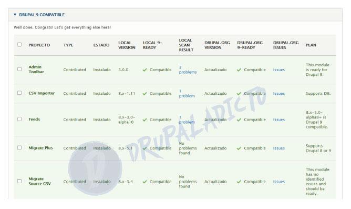Open Issues link for Feeds
Screen dimensions: 351x209
point(278,120)
